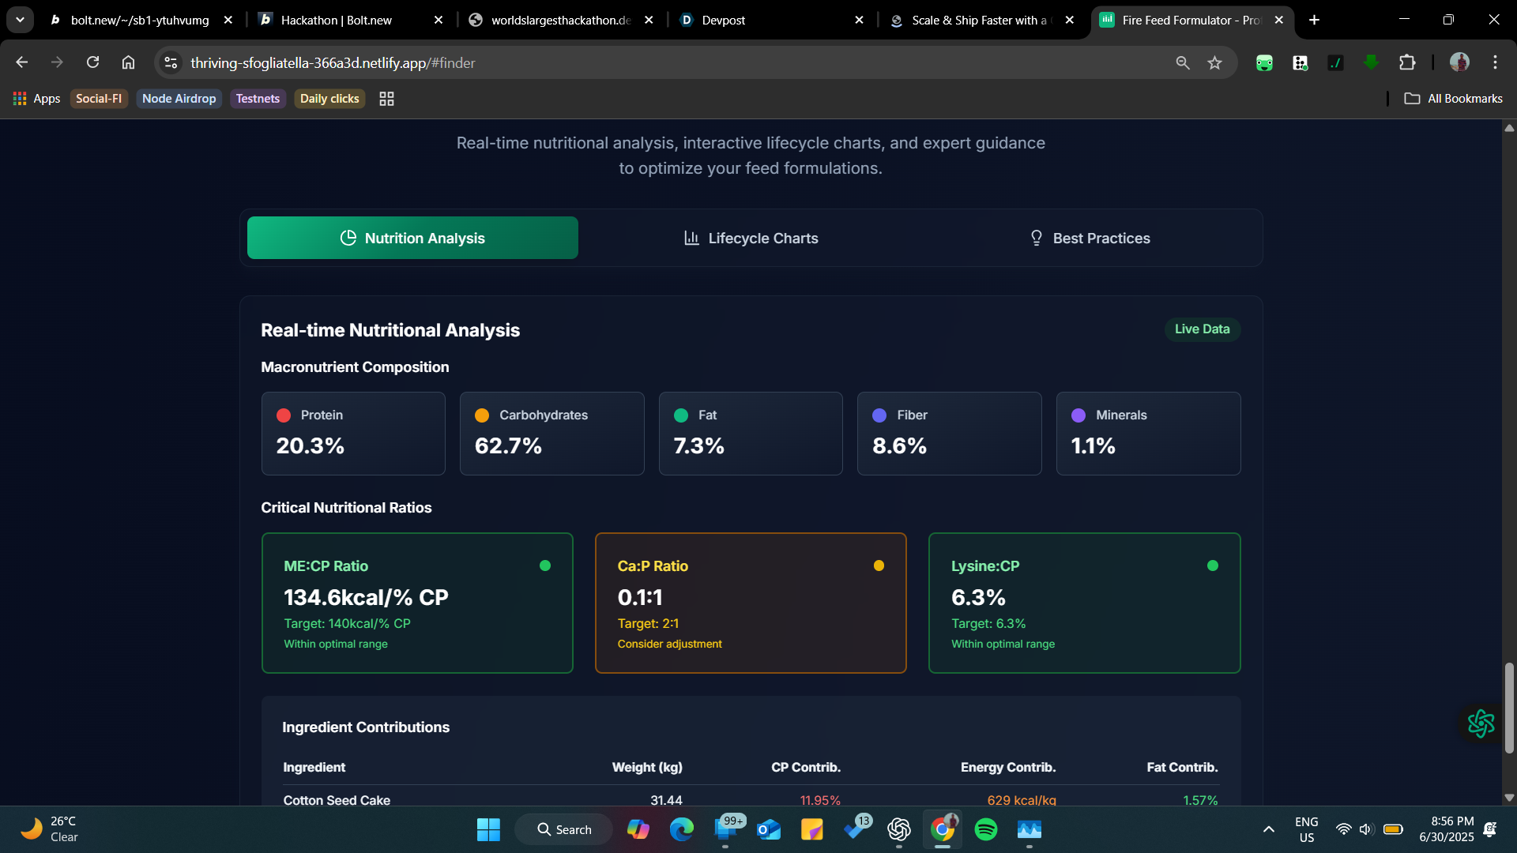Screen dimensions: 1517x853
Task: Bookmark this page with star icon
Action: pos(1214,63)
